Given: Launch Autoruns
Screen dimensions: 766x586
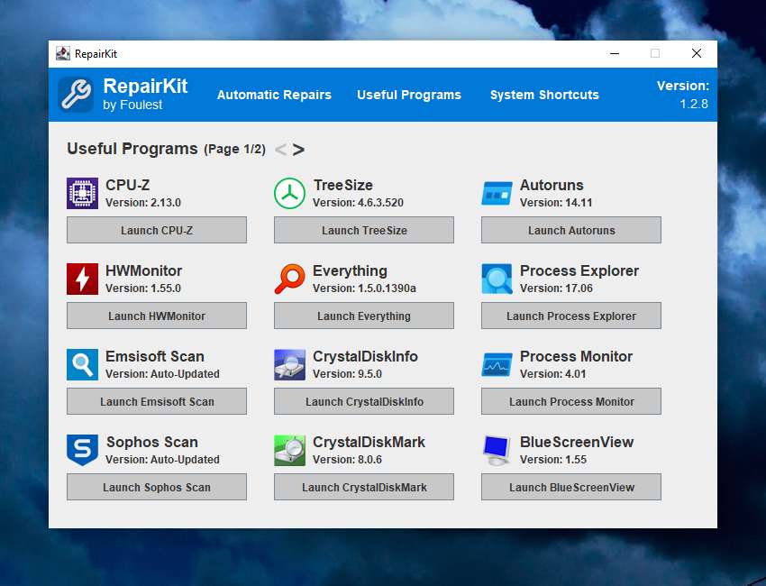Looking at the screenshot, I should tap(571, 230).
